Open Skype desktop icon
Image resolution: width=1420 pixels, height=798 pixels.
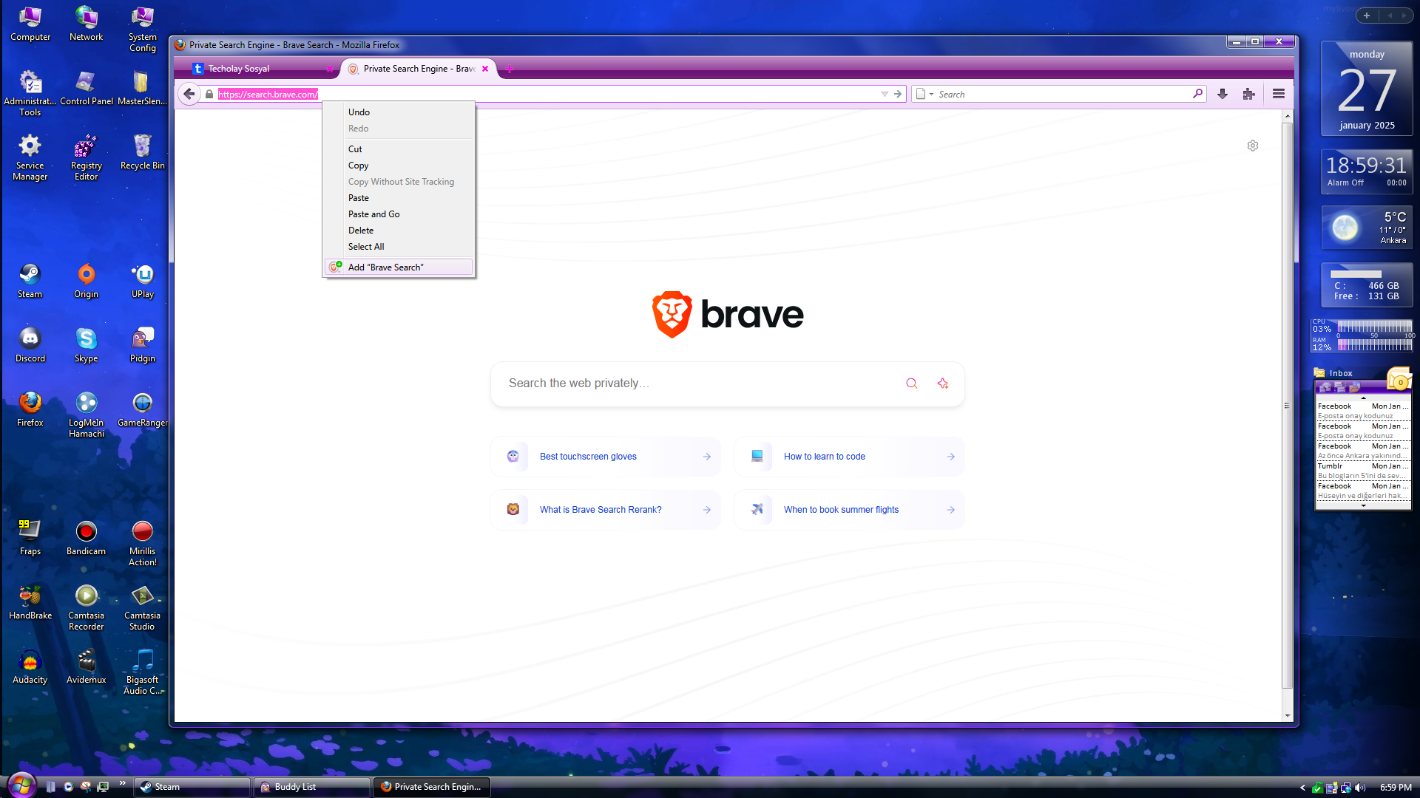point(87,346)
